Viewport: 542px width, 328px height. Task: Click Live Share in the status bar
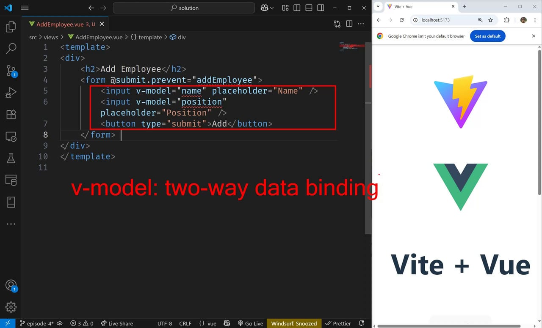point(117,323)
